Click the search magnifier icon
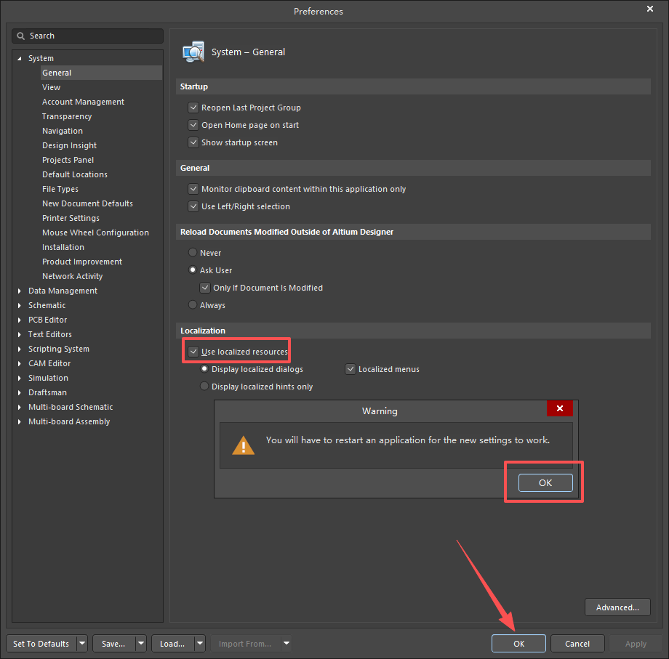This screenshot has width=669, height=659. click(21, 36)
